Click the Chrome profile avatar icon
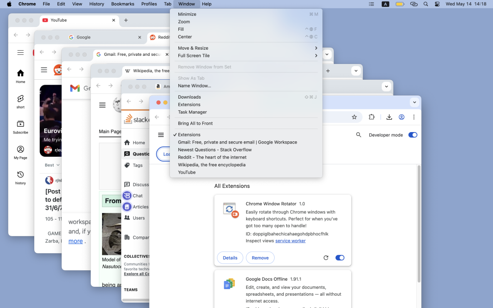 [x=402, y=117]
